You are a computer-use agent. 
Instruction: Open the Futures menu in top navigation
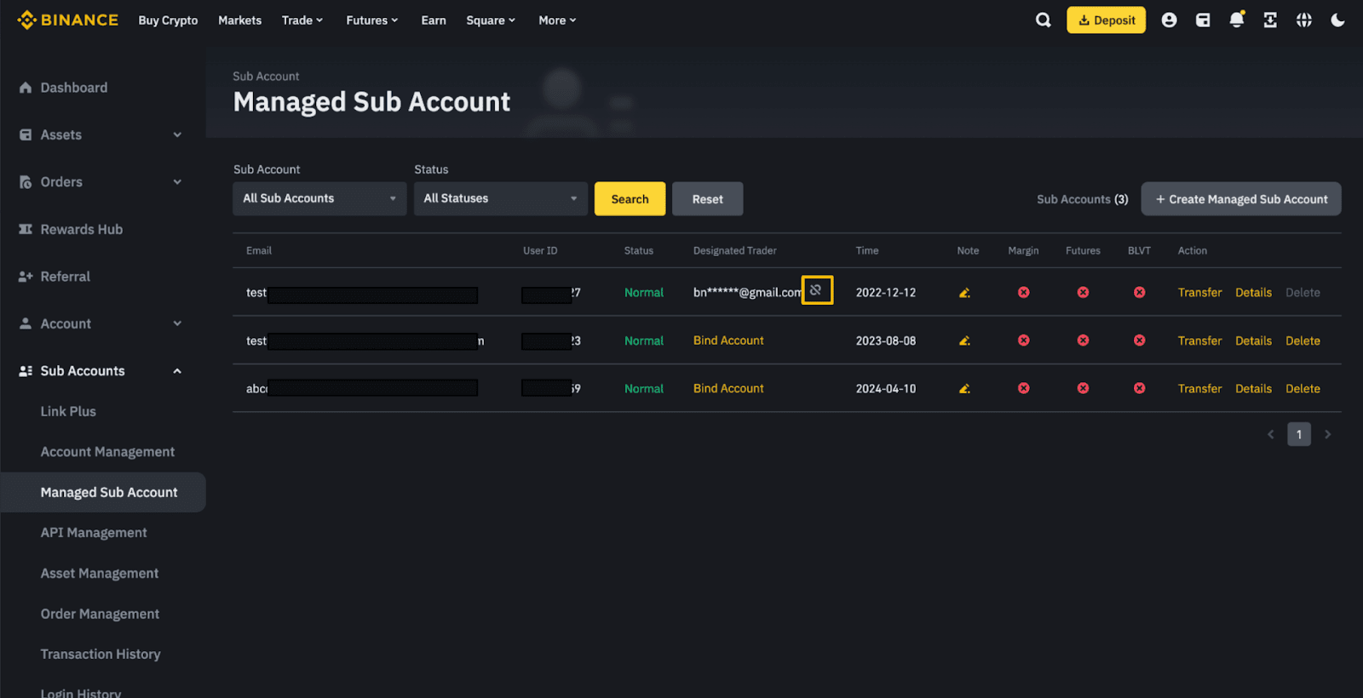[371, 20]
